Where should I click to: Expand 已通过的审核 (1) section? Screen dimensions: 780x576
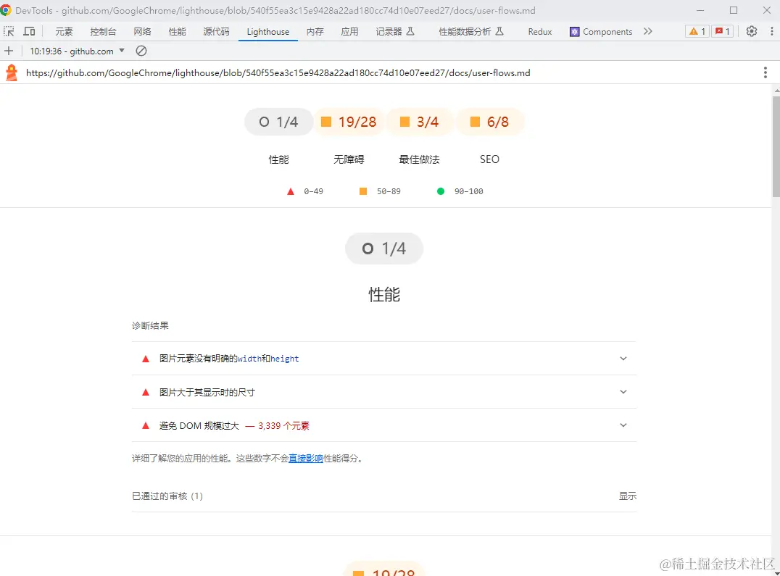coord(384,496)
